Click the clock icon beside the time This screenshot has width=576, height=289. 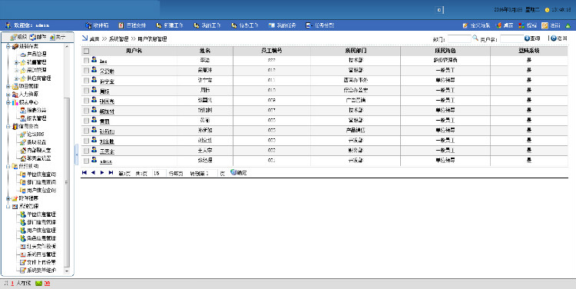[547, 10]
